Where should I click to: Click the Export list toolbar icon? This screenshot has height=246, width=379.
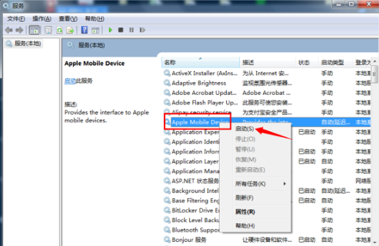coord(70,30)
